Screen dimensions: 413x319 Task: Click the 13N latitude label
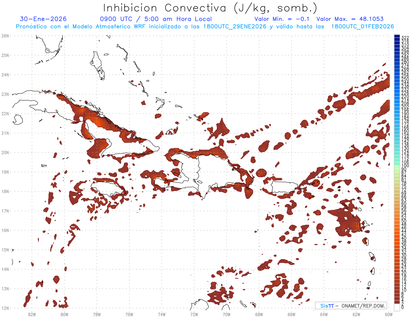tap(5, 288)
